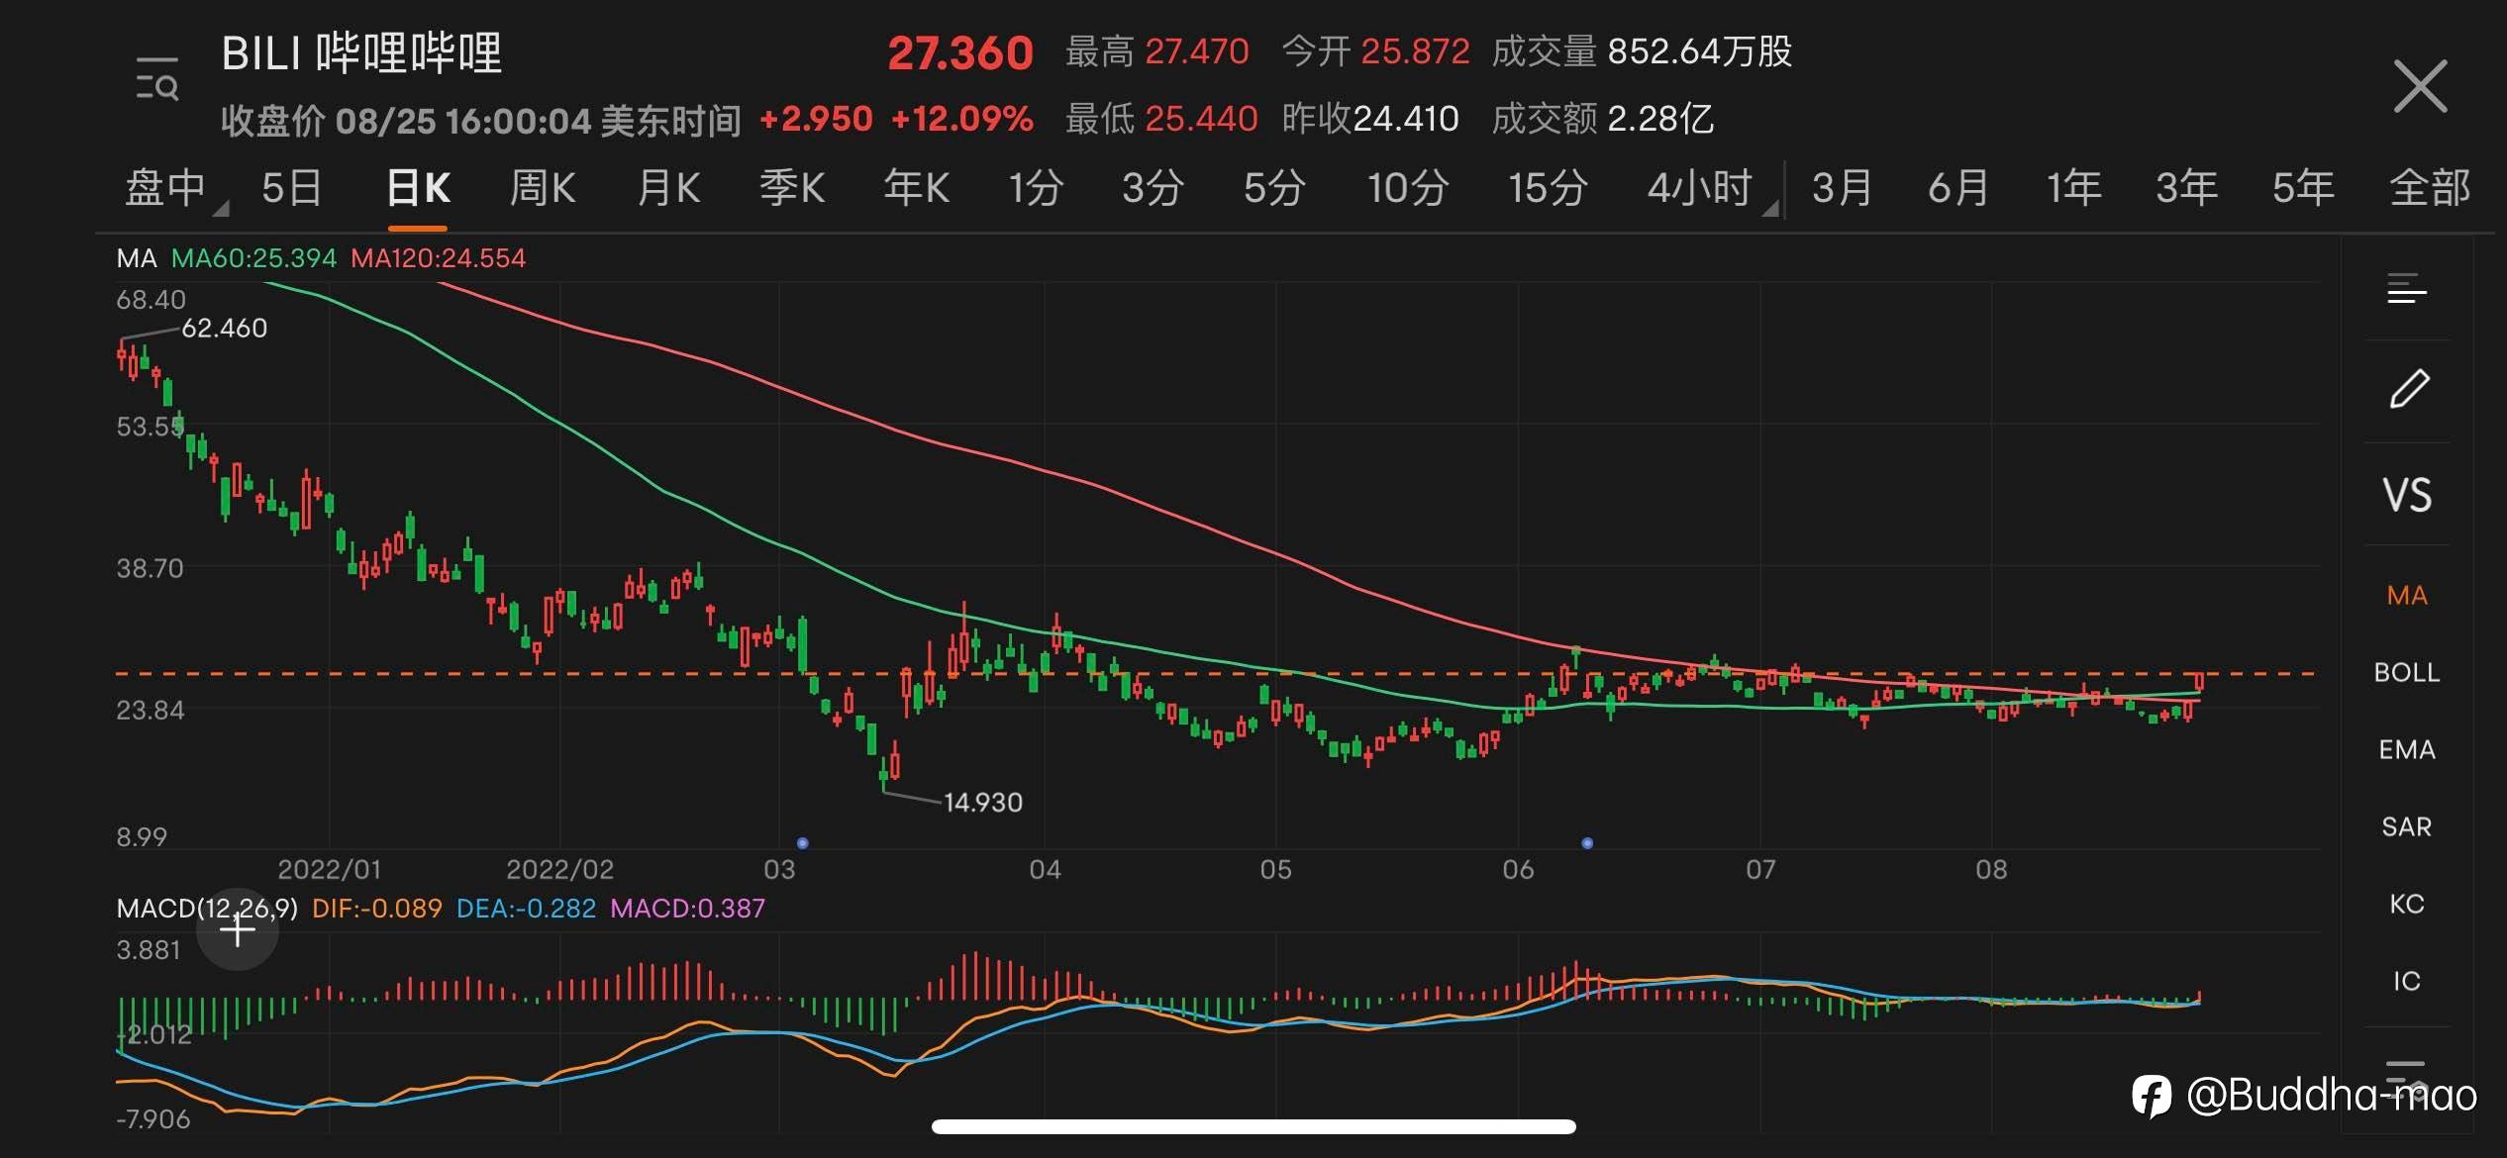Expand the 4小时 interval dropdown
Image resolution: width=2507 pixels, height=1158 pixels.
click(x=1770, y=209)
